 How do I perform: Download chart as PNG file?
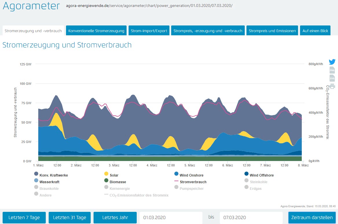click(x=332, y=70)
